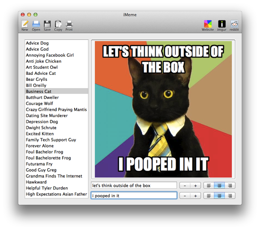Open the Website toolbar icon

208,24
